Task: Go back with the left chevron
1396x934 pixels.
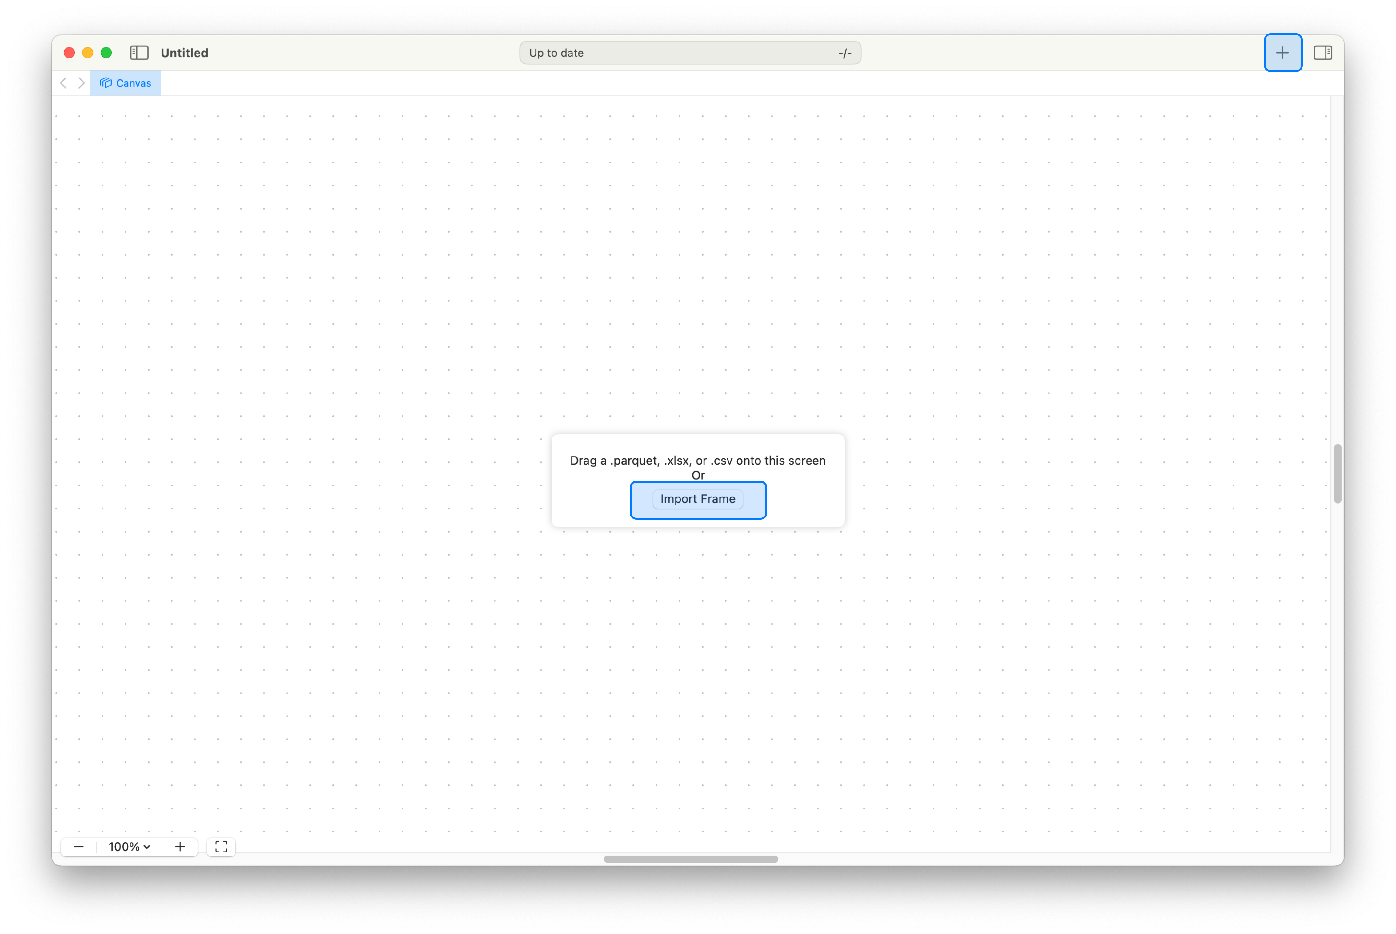Action: pyautogui.click(x=64, y=83)
